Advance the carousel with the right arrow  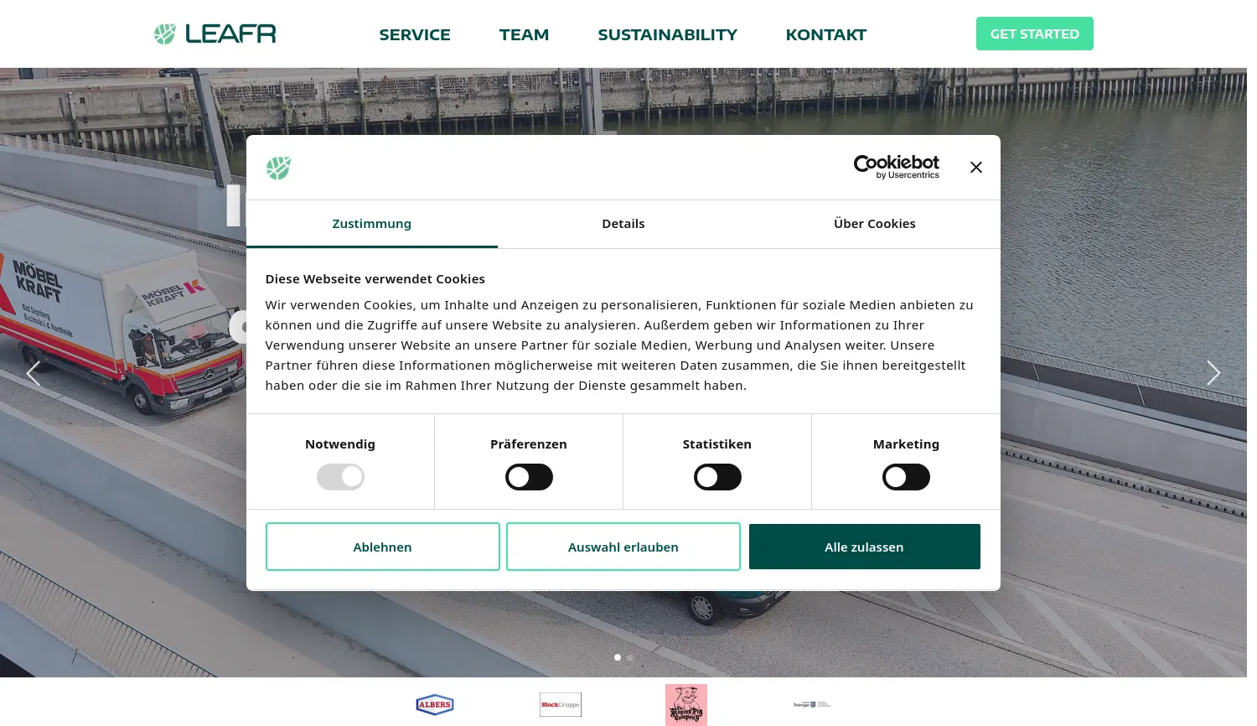tap(1213, 373)
